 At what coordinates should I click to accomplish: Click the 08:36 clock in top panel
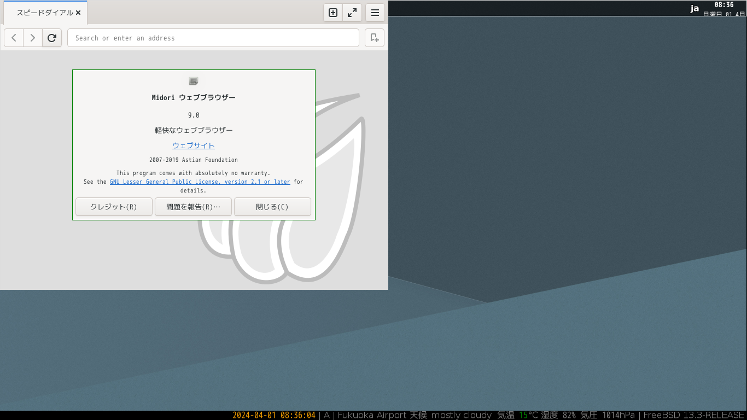point(724,5)
